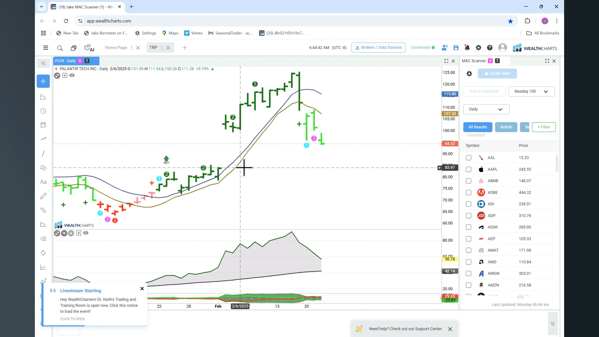Move lower indicator pane up arrow
The height and width of the screenshot is (337, 599).
[71, 233]
